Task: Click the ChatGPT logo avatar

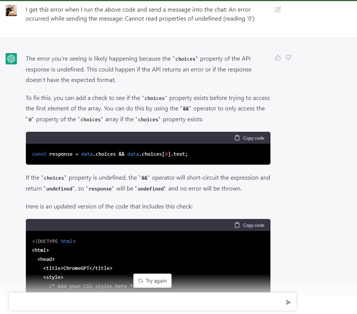Action: (x=11, y=59)
